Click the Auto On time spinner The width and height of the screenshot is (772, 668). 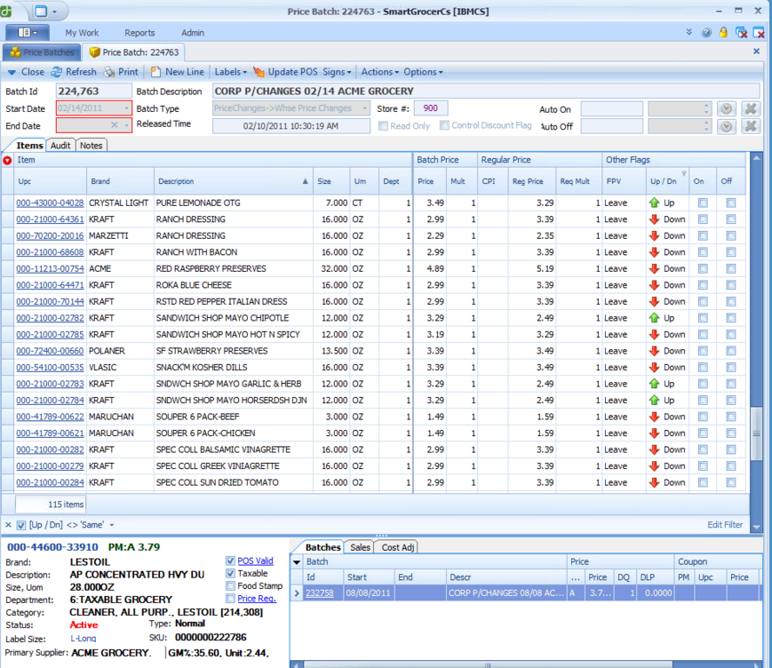coord(706,108)
